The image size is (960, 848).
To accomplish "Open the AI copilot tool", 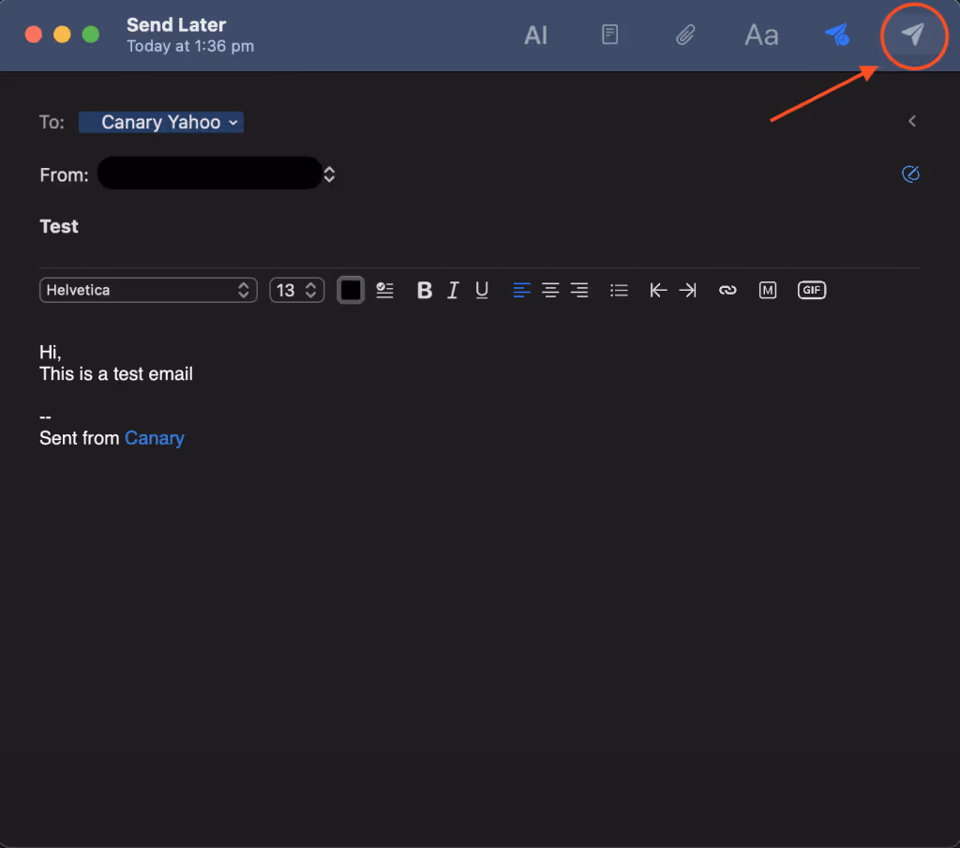I will [x=535, y=35].
